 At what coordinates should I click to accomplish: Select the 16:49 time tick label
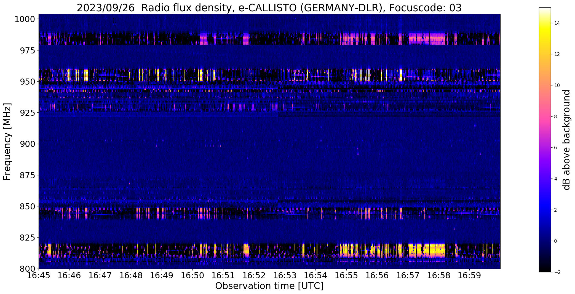click(x=162, y=275)
